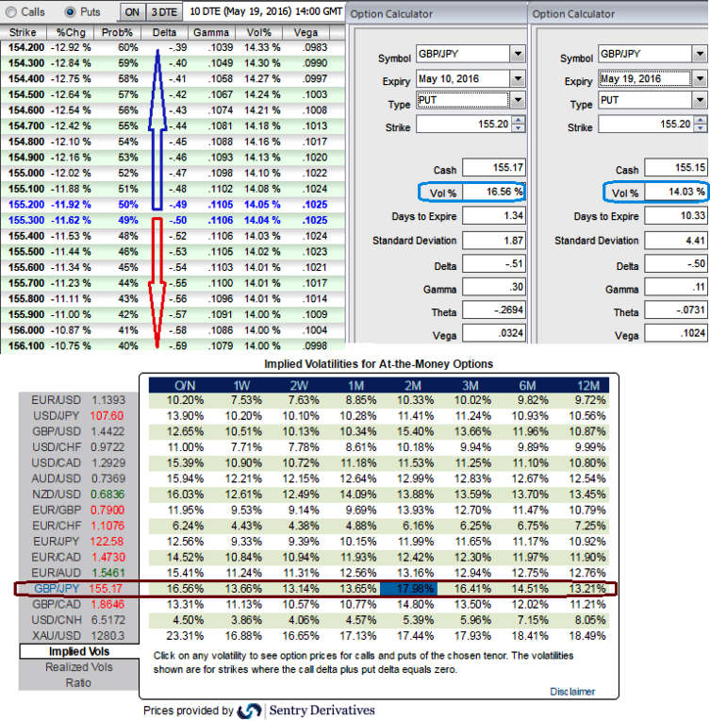Click the O/N tenor column header

point(185,385)
